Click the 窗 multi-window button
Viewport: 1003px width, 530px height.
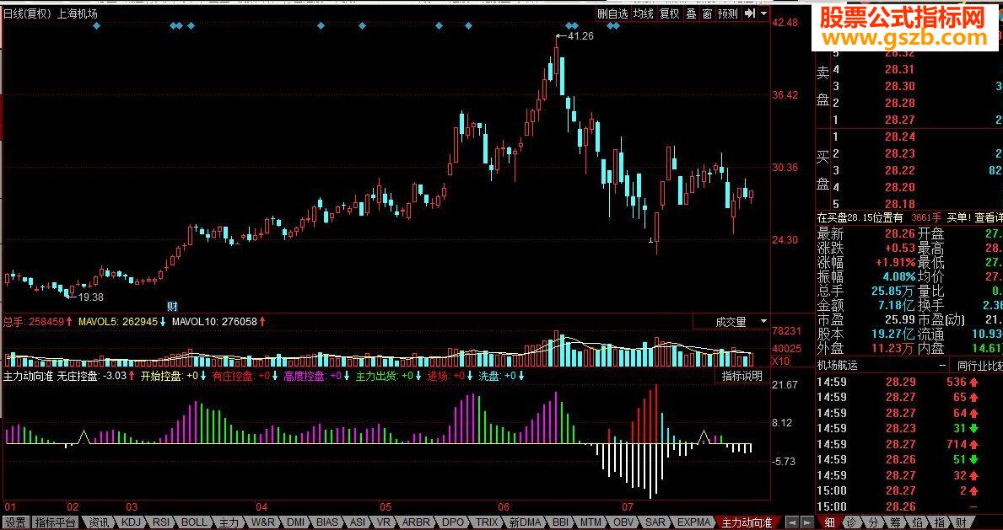[707, 13]
